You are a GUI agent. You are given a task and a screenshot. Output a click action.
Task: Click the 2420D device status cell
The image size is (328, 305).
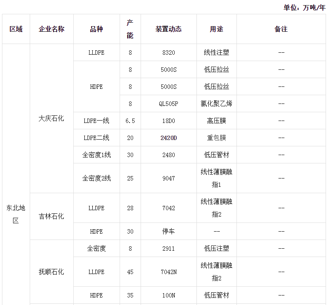point(169,138)
